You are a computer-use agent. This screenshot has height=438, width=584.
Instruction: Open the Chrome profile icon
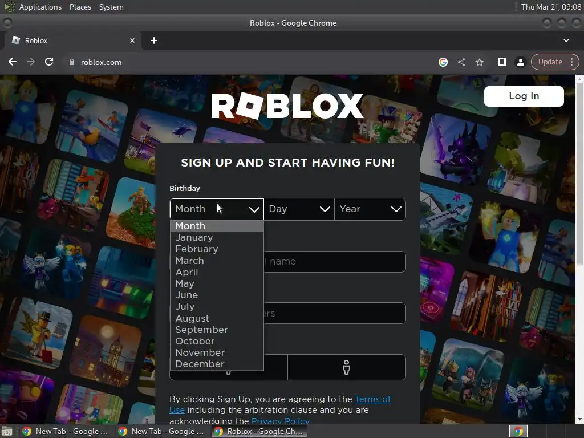pos(520,62)
